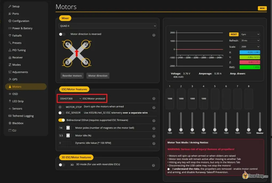
Task: Click the Master motor slider handle
Action: pos(260,129)
